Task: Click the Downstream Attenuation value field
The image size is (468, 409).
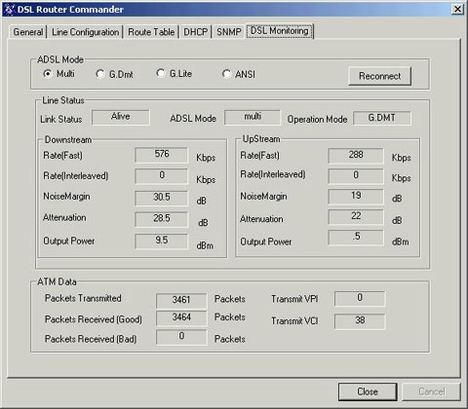Action: 162,219
